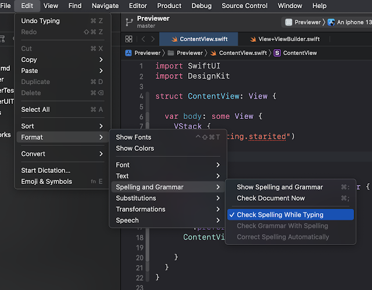This screenshot has height=290, width=372.
Task: Choose Check Document Now
Action: tap(291, 198)
